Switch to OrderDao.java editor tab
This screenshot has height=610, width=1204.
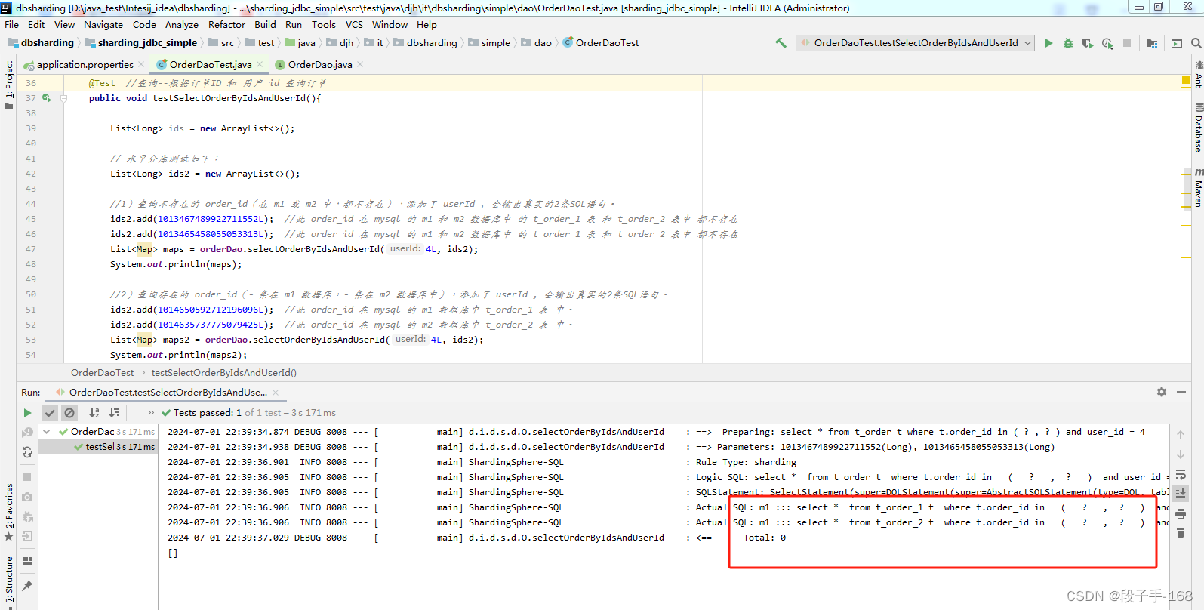[319, 65]
